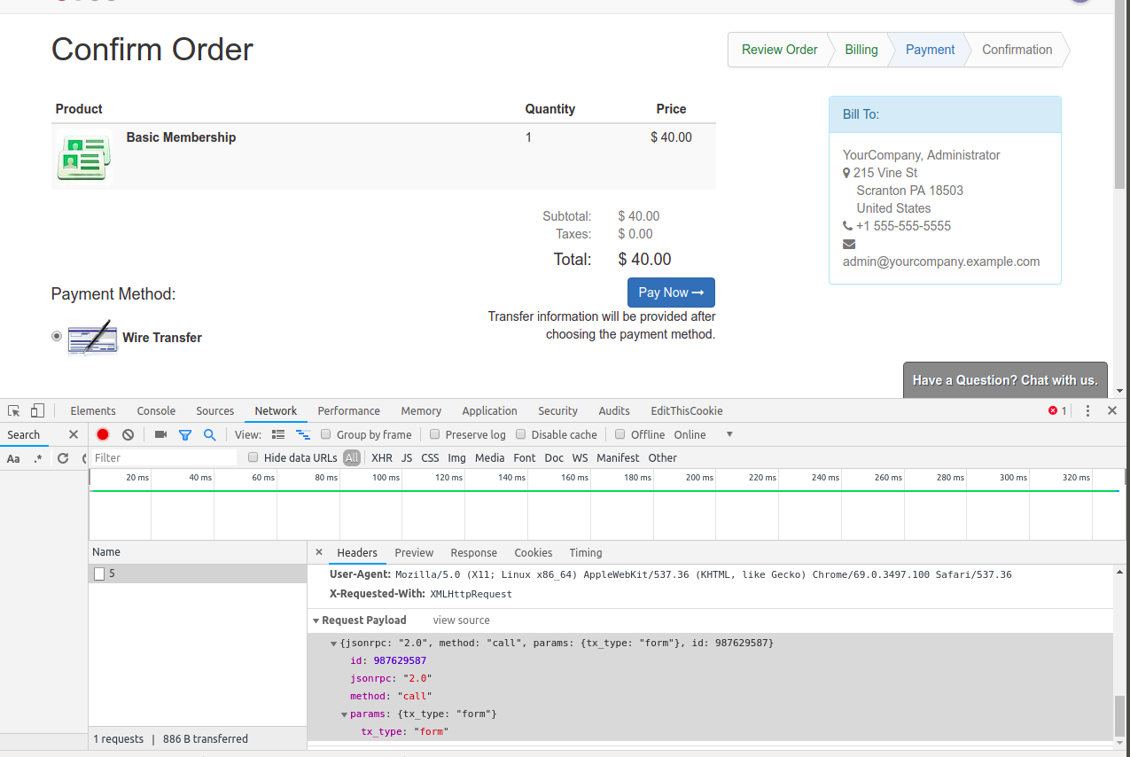1130x757 pixels.
Task: Enable Group by frame checkbox
Action: [326, 434]
